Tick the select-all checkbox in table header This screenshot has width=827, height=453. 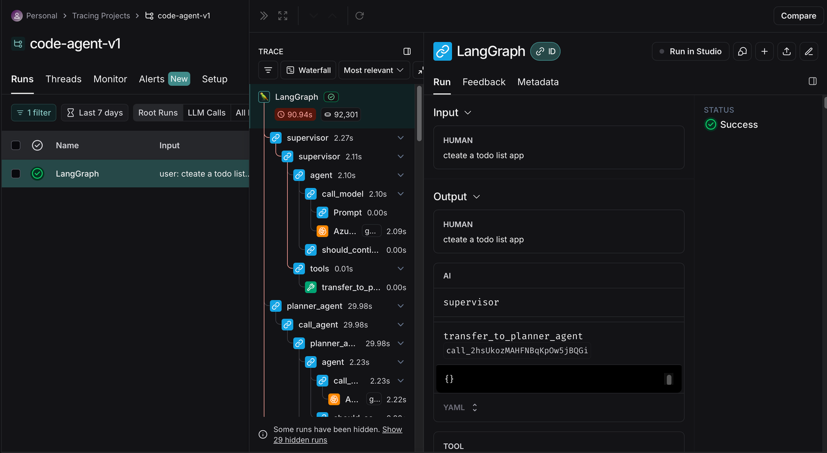click(x=16, y=145)
